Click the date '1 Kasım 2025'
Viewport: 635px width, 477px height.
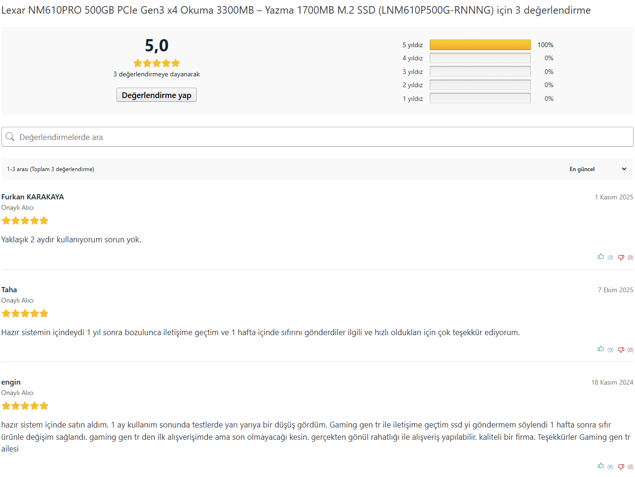614,197
